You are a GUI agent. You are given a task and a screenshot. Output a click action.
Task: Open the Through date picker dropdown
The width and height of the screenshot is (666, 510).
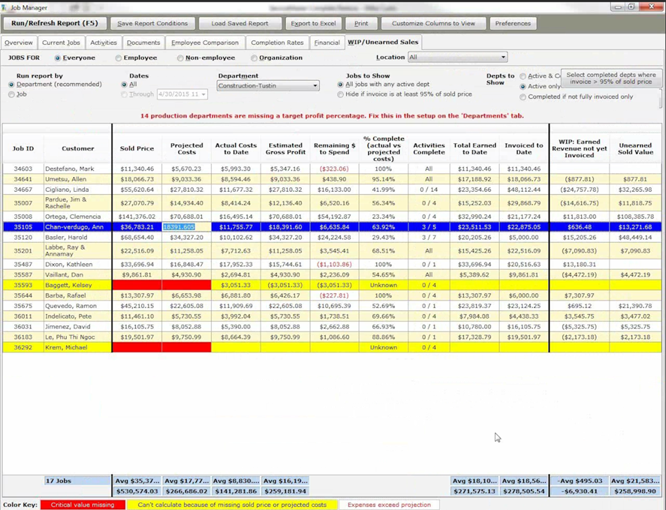pyautogui.click(x=203, y=94)
